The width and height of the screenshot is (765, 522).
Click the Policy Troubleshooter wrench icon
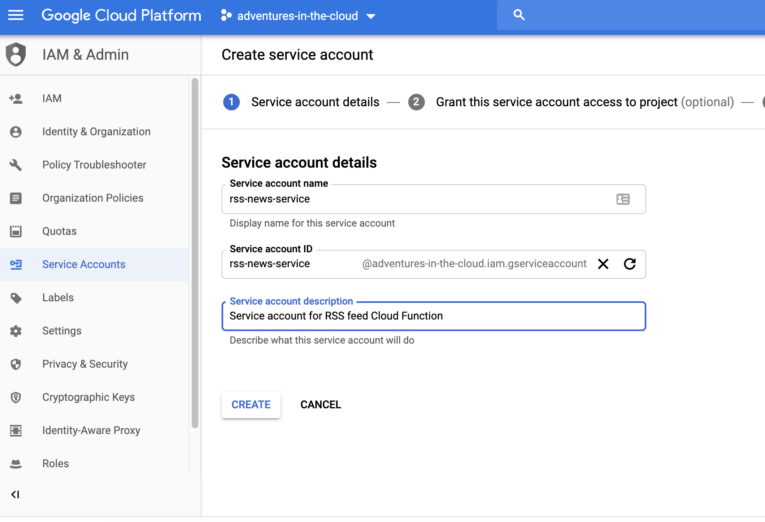click(x=16, y=165)
